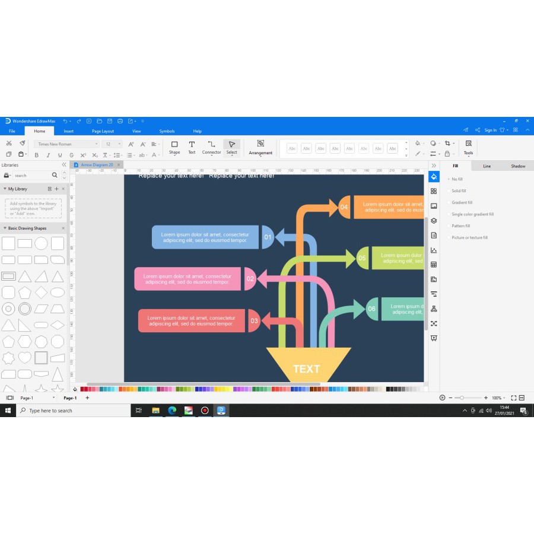Open the Page Layout ribbon tab
This screenshot has height=534, width=534.
[x=103, y=131]
